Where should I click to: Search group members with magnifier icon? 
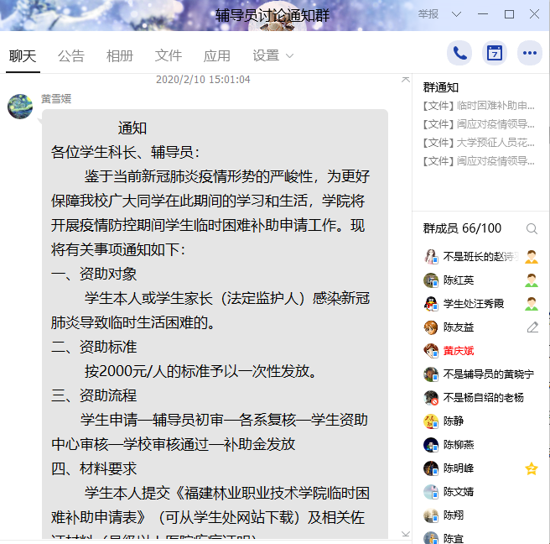[532, 229]
